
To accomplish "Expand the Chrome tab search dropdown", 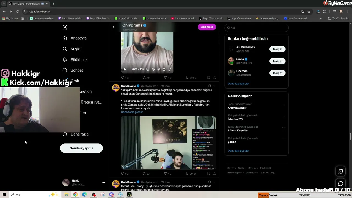I will pyautogui.click(x=4, y=4).
